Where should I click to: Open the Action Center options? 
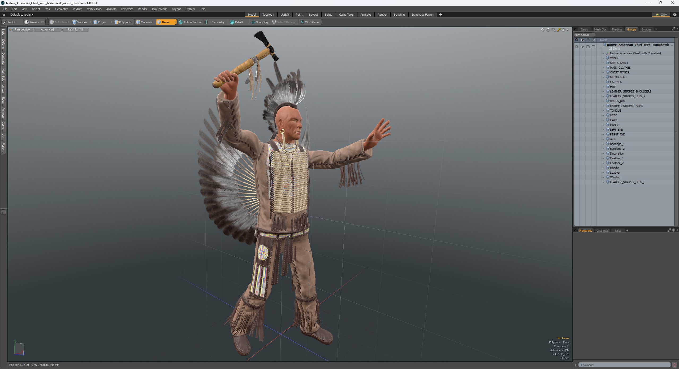point(190,22)
